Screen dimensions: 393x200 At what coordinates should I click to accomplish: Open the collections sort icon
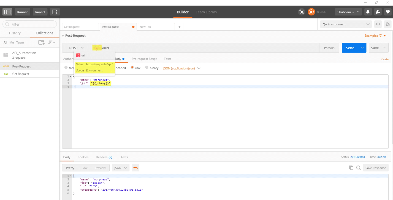click(x=52, y=42)
